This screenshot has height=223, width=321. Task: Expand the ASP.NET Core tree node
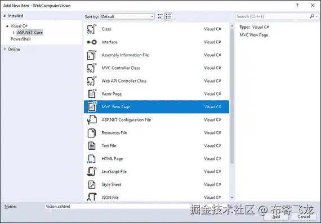pos(14,33)
